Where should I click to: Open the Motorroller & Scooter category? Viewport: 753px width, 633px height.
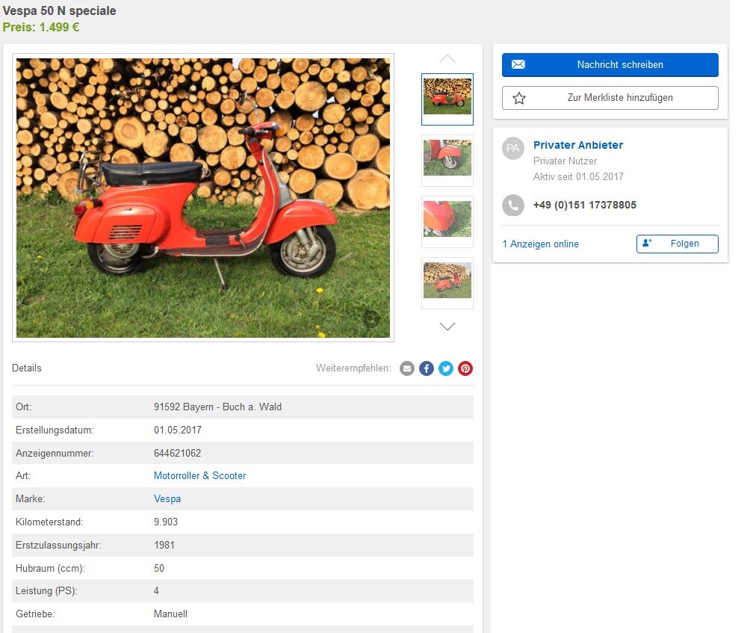click(199, 476)
